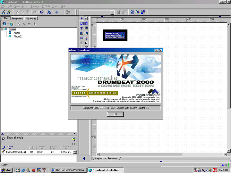Select the image box tool beside Text
This screenshot has width=231, height=173.
(x=87, y=28)
